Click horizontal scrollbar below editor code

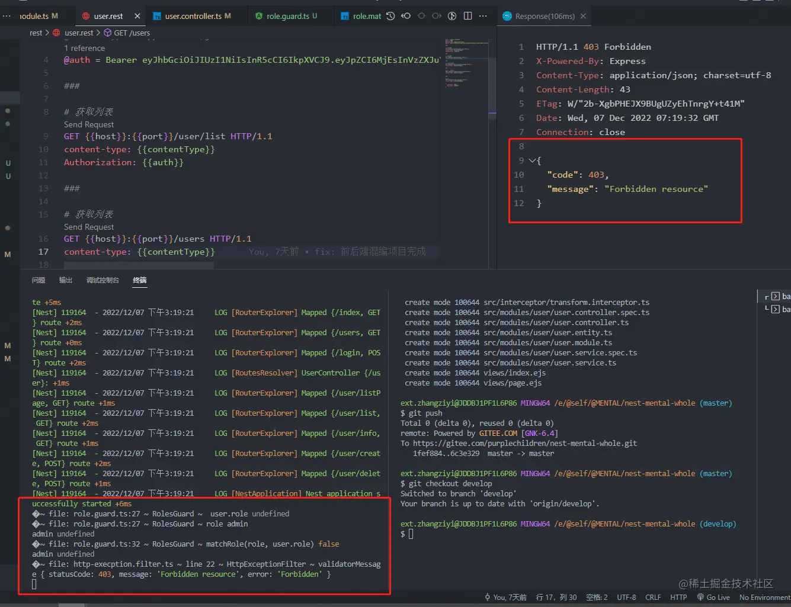139,265
